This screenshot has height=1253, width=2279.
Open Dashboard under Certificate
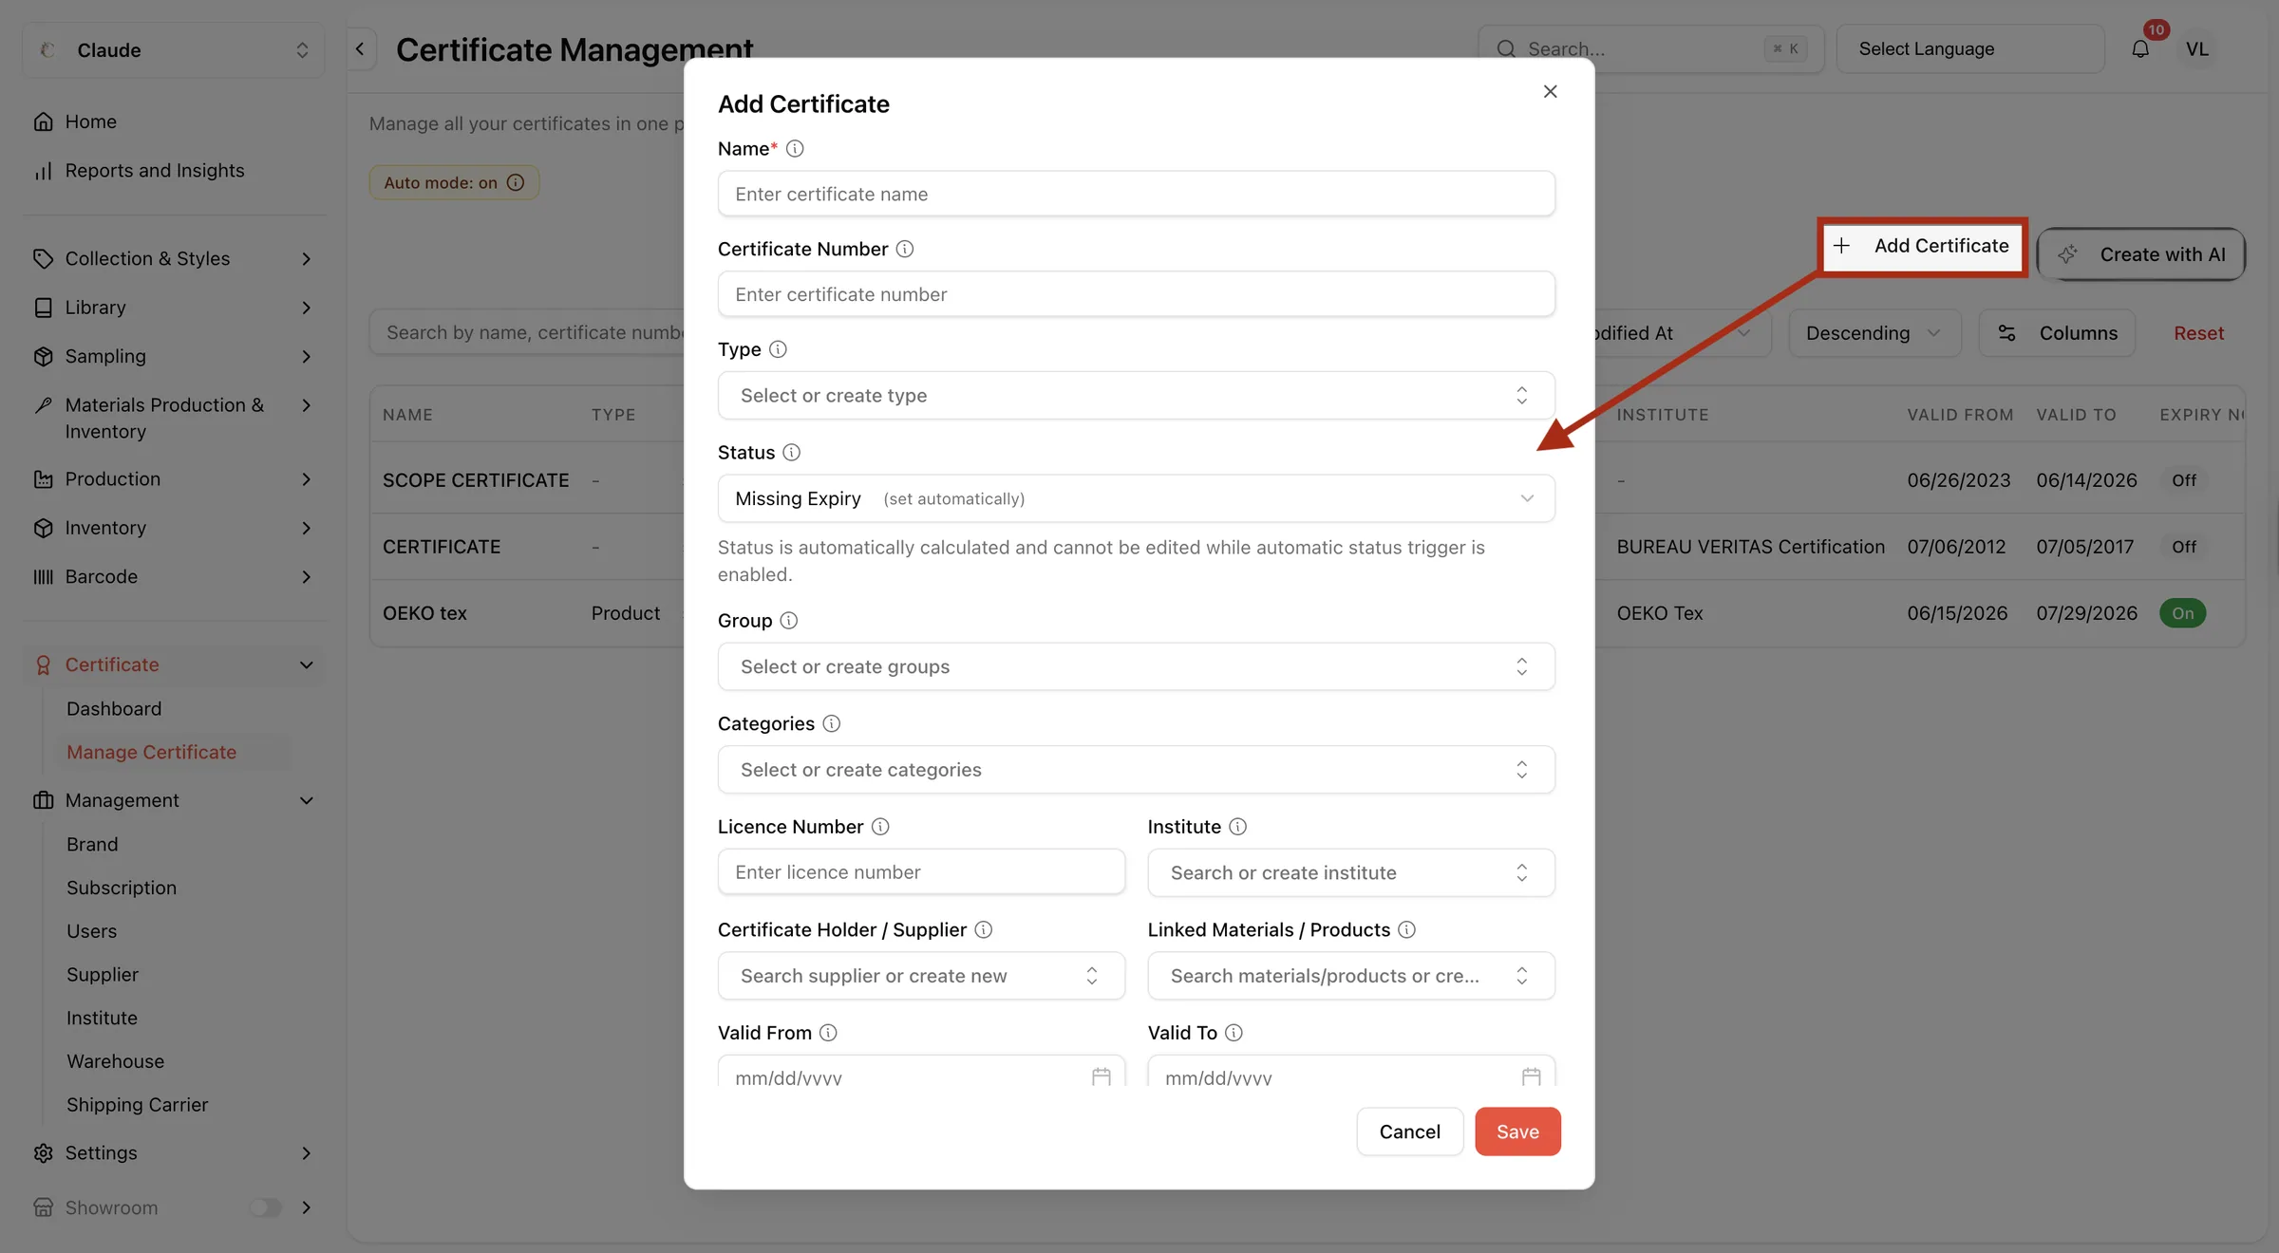(114, 709)
